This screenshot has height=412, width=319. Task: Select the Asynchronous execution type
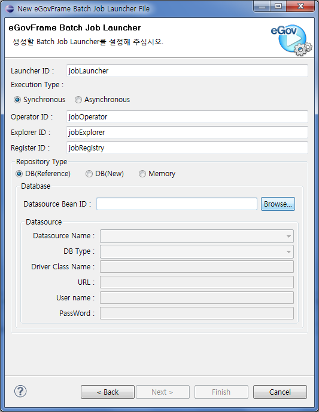tap(102, 100)
